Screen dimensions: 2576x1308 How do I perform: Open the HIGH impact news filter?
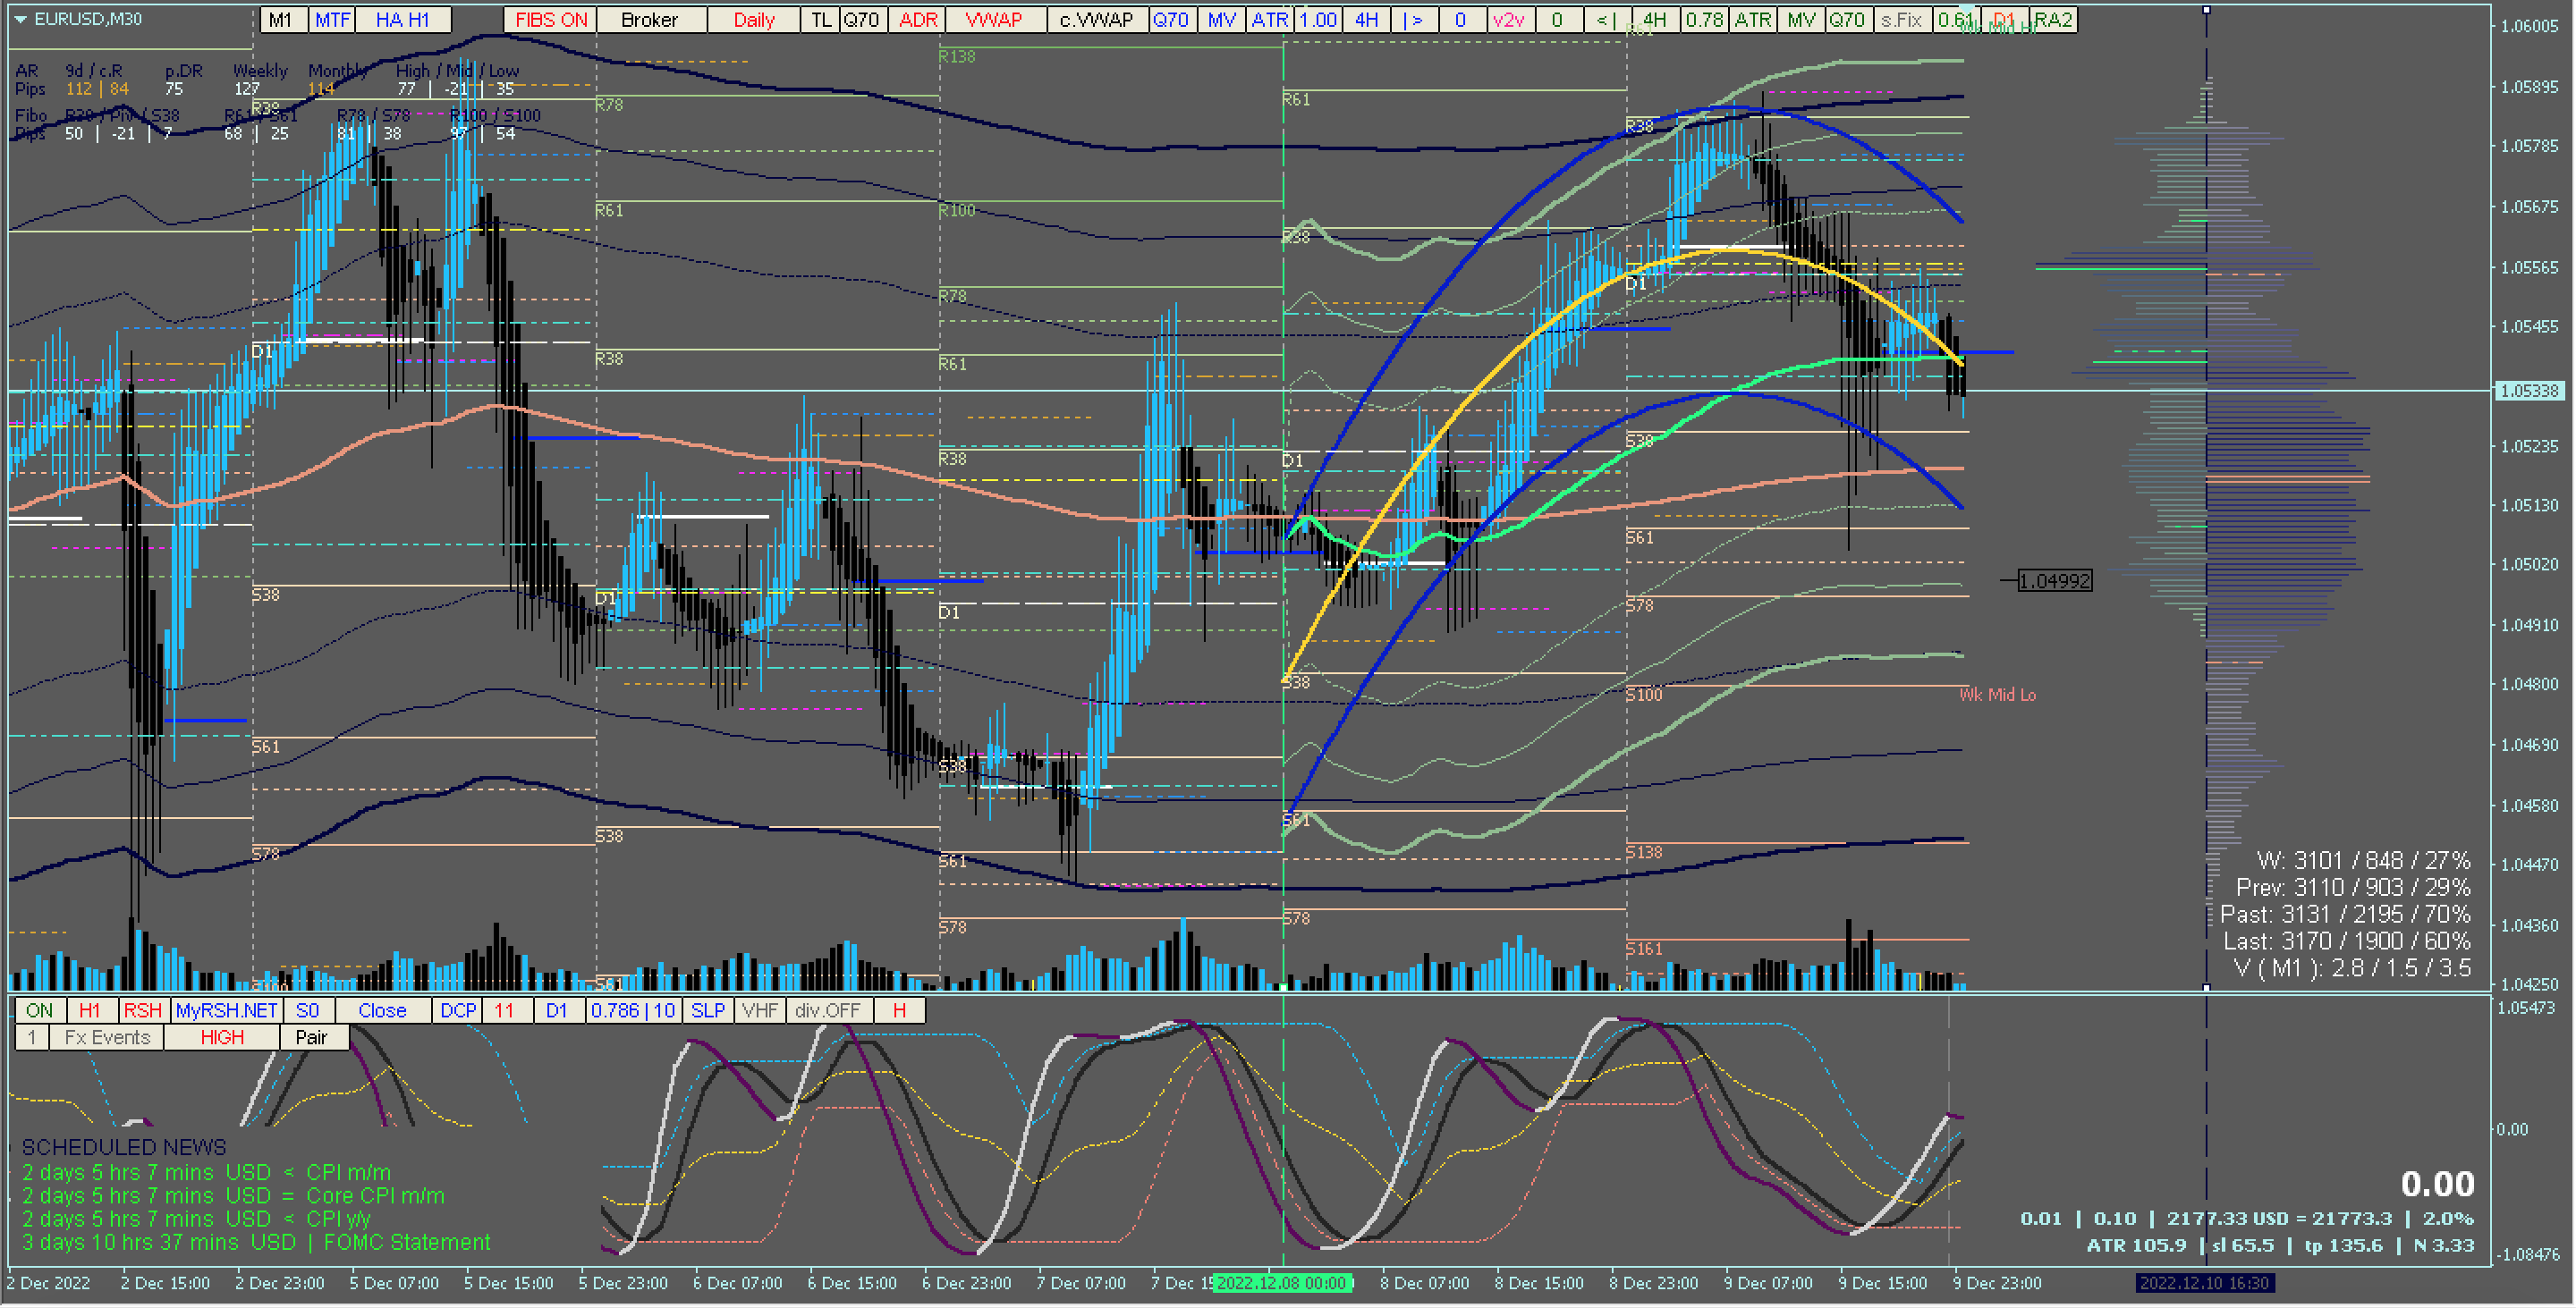pos(221,1038)
